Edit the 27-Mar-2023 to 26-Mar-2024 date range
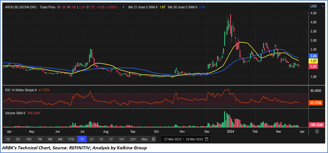 tap(186, 139)
